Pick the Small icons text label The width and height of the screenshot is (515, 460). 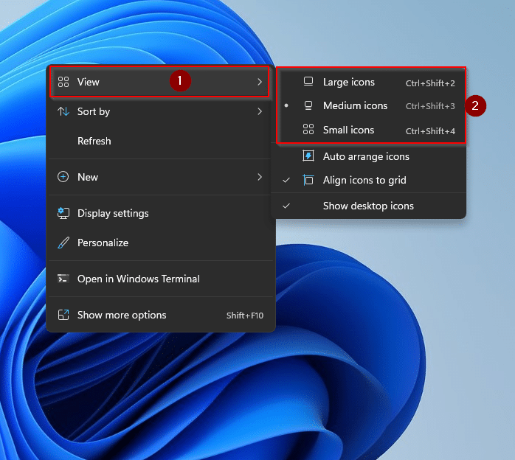[x=348, y=130]
